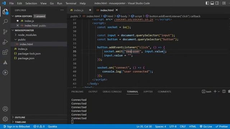Image resolution: width=230 pixels, height=129 pixels.
Task: Change language mode via HTML status item
Action: (193, 126)
